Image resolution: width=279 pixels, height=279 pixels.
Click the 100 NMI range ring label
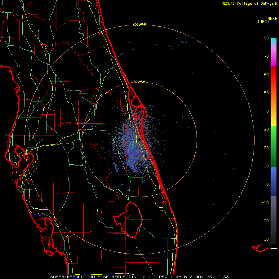pyautogui.click(x=139, y=24)
